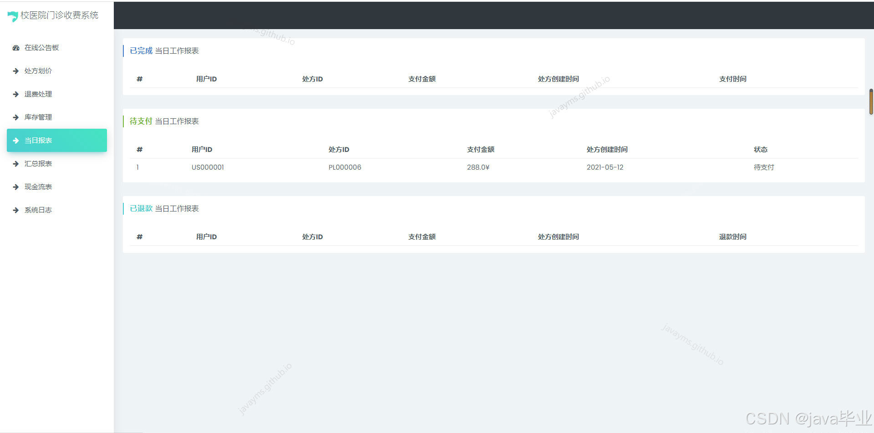The width and height of the screenshot is (874, 433).
Task: Click the arrow icon next to 现金流表
Action: [x=15, y=186]
